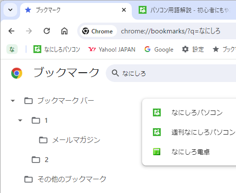
Task: Click the Chrome logo beside ブックマーク title
Action: coord(17,73)
